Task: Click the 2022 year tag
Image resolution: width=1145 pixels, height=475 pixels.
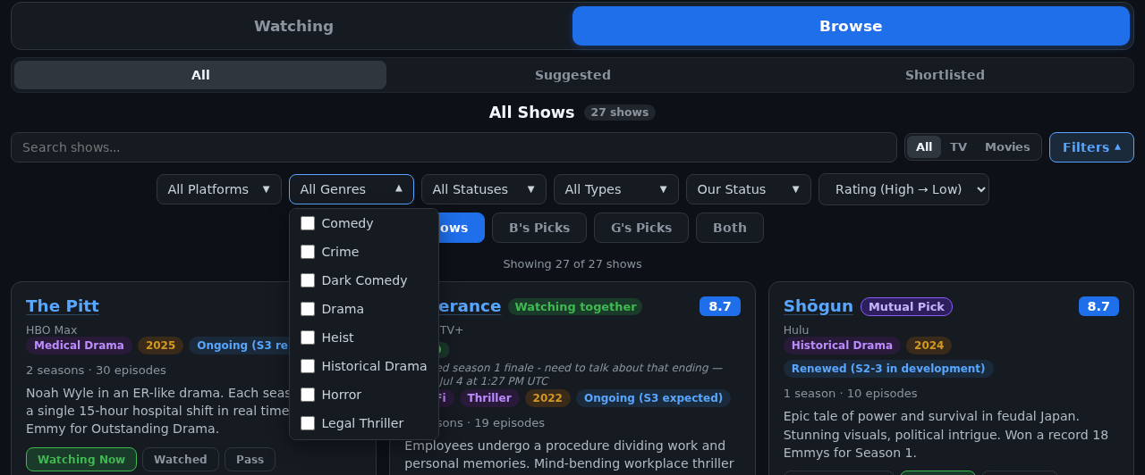Action: click(x=547, y=398)
